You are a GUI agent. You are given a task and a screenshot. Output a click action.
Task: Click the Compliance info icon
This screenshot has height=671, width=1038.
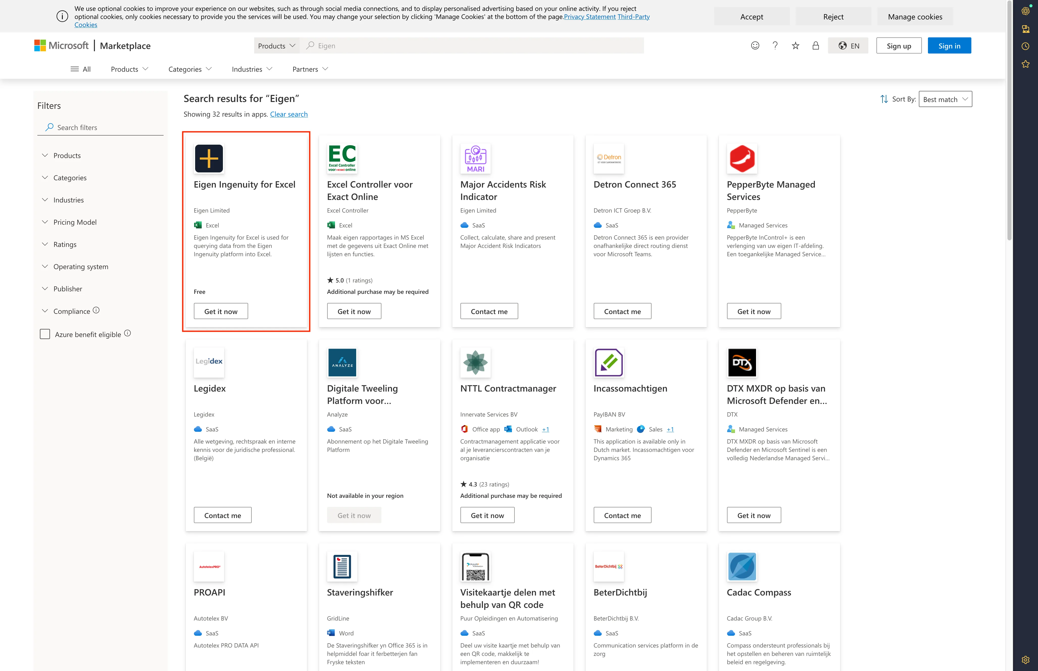click(x=96, y=310)
